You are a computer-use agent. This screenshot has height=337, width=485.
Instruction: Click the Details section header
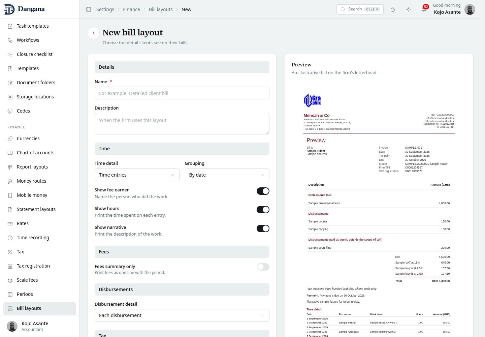(182, 67)
